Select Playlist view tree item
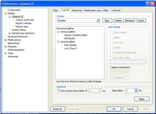This screenshot has width=156, height=114. pos(22,26)
